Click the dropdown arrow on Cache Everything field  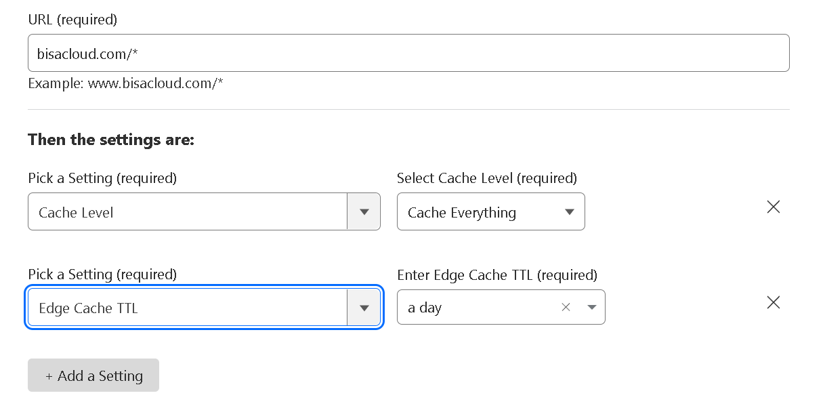tap(569, 211)
